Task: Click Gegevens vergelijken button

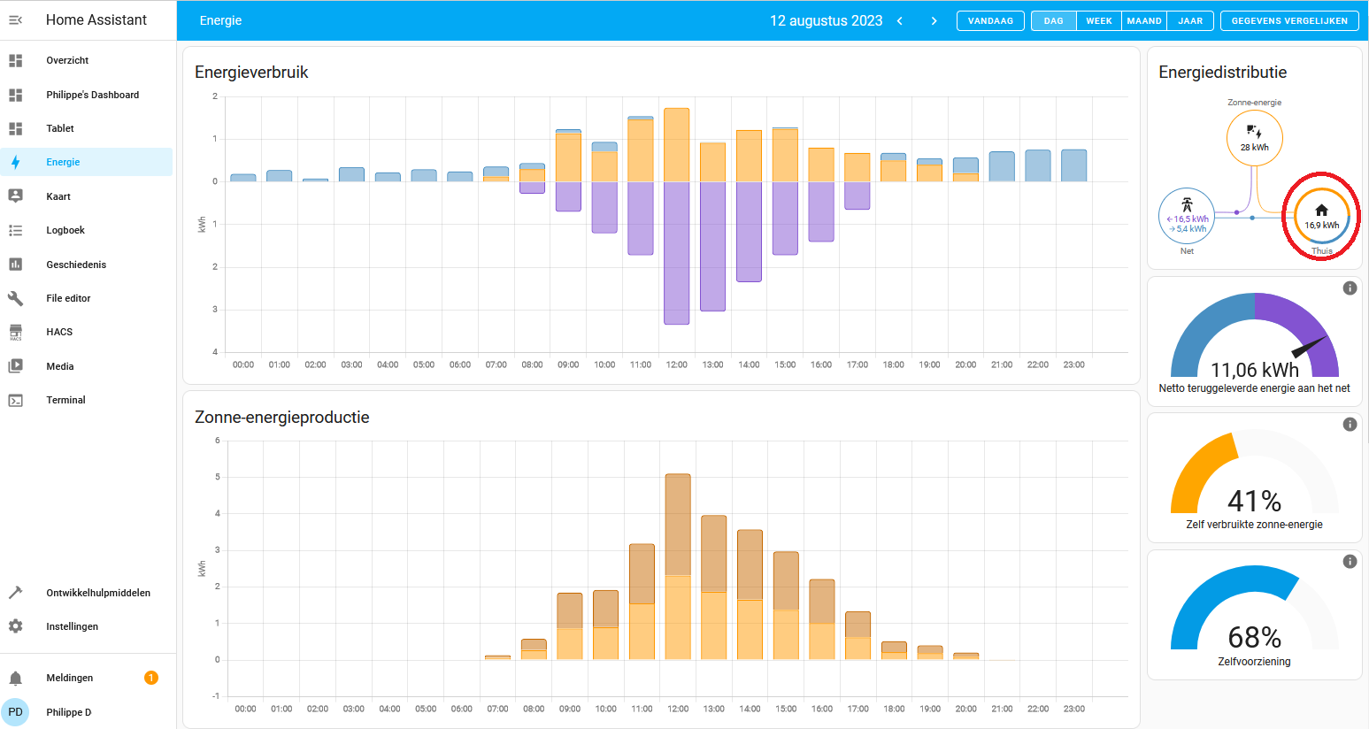Action: (x=1288, y=20)
